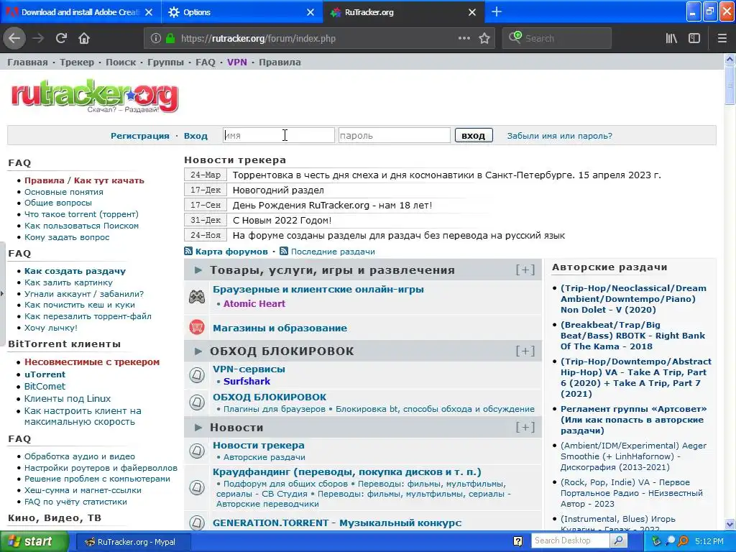Viewport: 736px width, 552px height.
Task: Click scrollbar down arrow at bottom
Action: coord(730,524)
